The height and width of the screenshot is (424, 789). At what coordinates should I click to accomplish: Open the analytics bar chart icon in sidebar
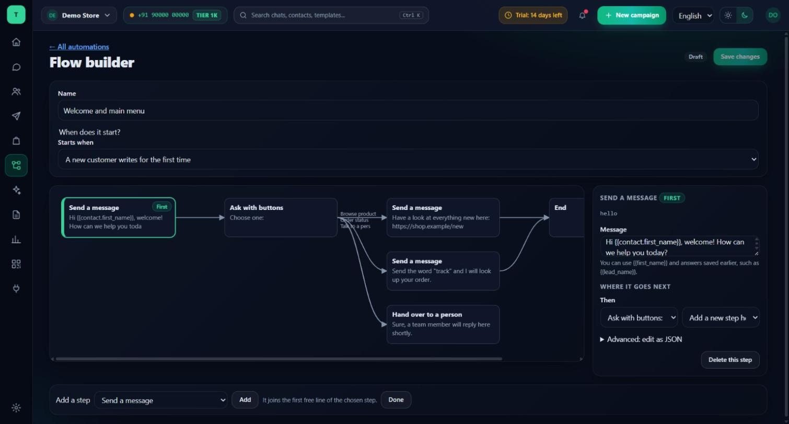(x=16, y=239)
